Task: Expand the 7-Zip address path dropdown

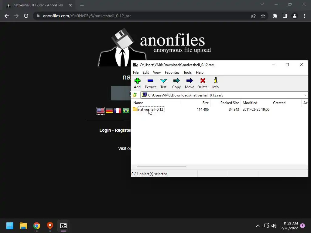Action: 305,95
